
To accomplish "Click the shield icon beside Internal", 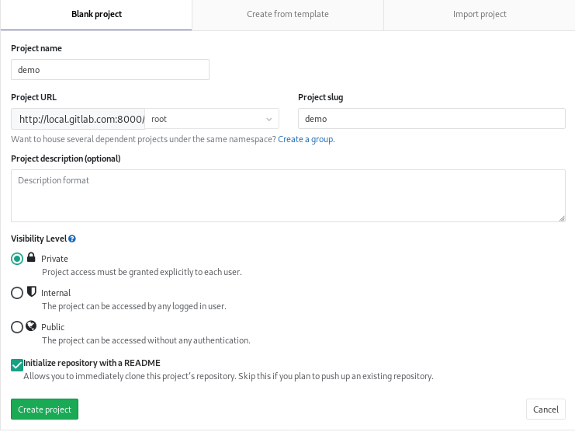I will pos(32,292).
